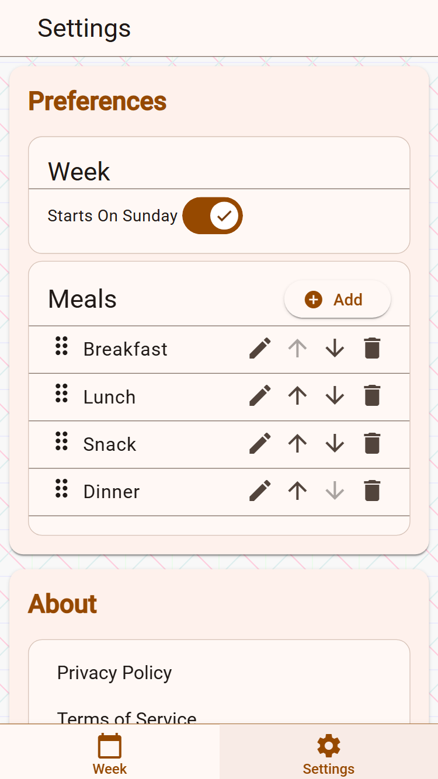The height and width of the screenshot is (779, 438).
Task: Move Lunch up in the list
Action: click(297, 396)
